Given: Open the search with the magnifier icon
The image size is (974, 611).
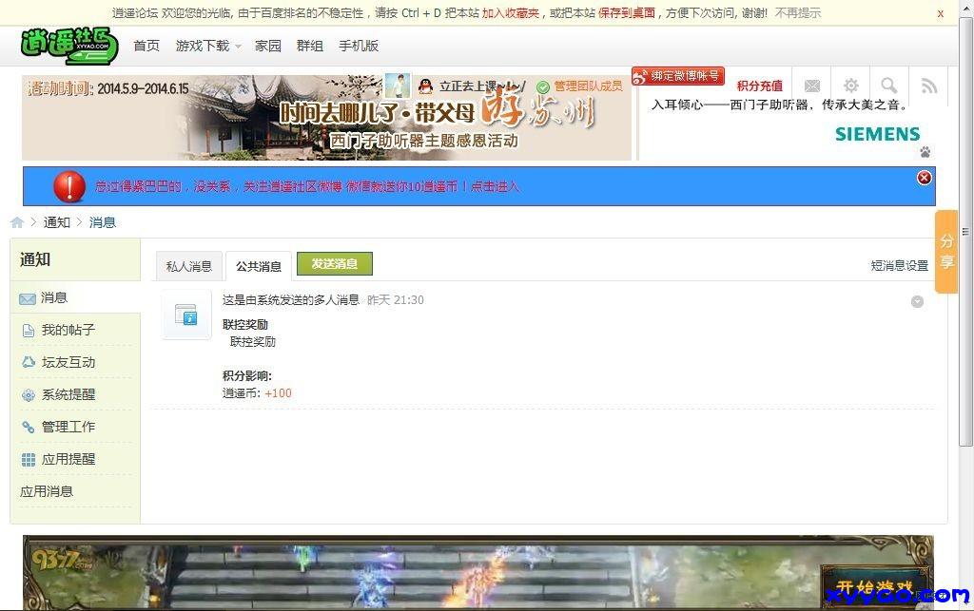Looking at the screenshot, I should click(x=888, y=85).
